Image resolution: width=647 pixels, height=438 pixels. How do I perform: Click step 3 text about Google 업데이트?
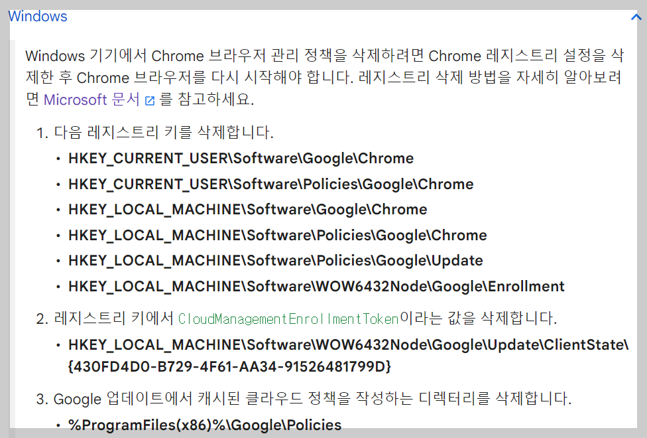pos(312,399)
